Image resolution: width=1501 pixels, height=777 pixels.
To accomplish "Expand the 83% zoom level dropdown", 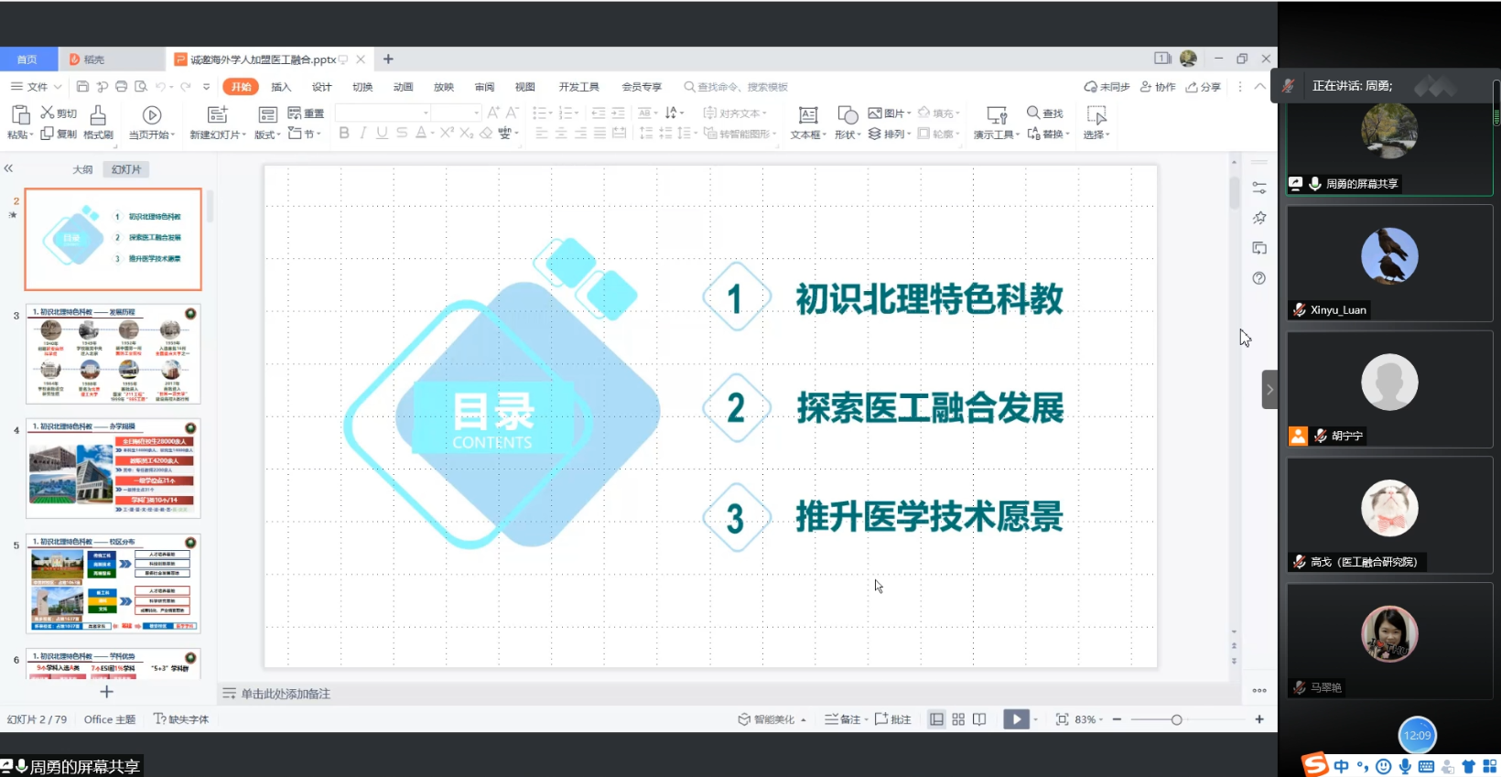I will 1089,719.
